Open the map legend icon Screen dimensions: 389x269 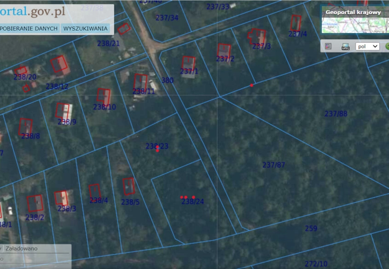tap(328, 46)
